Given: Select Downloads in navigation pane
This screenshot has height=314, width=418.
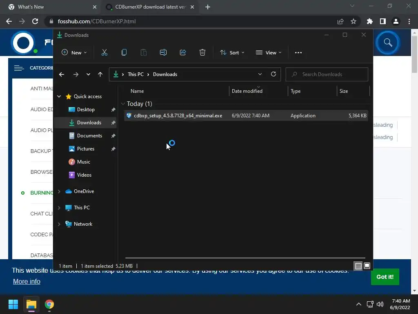Looking at the screenshot, I should [85, 123].
